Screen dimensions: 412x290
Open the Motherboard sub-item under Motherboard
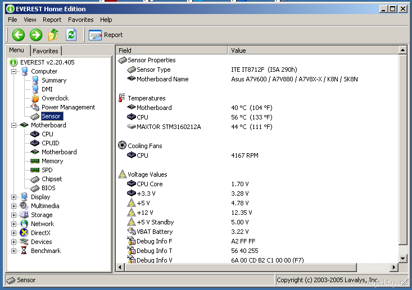(59, 152)
